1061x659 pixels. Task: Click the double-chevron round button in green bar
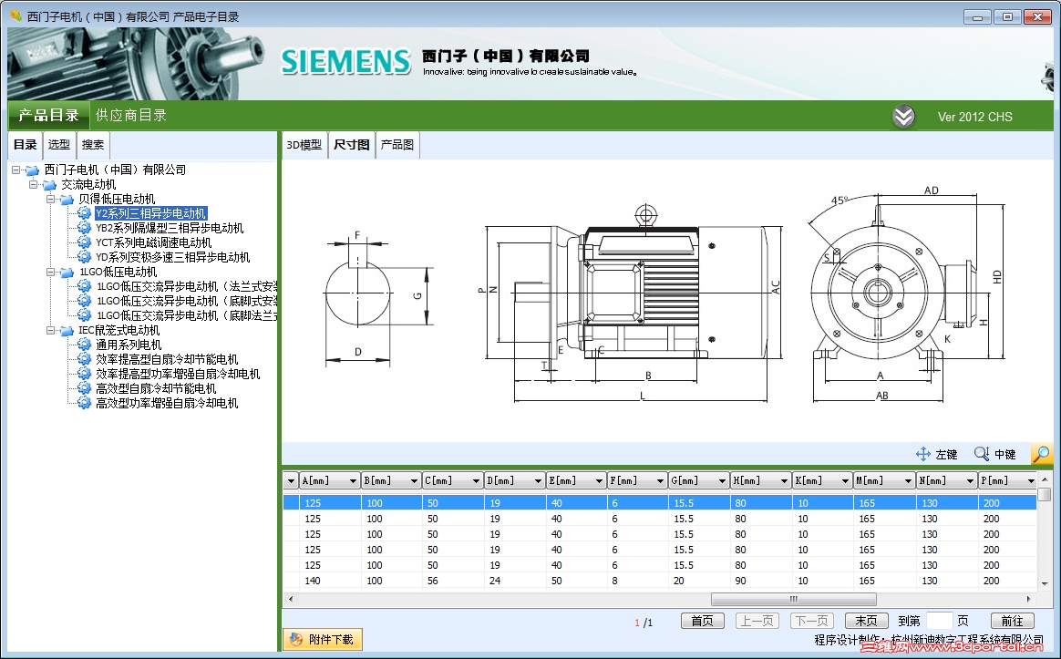pyautogui.click(x=903, y=117)
